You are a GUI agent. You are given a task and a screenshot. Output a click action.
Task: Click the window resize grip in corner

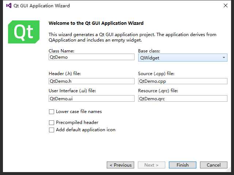click(229, 170)
